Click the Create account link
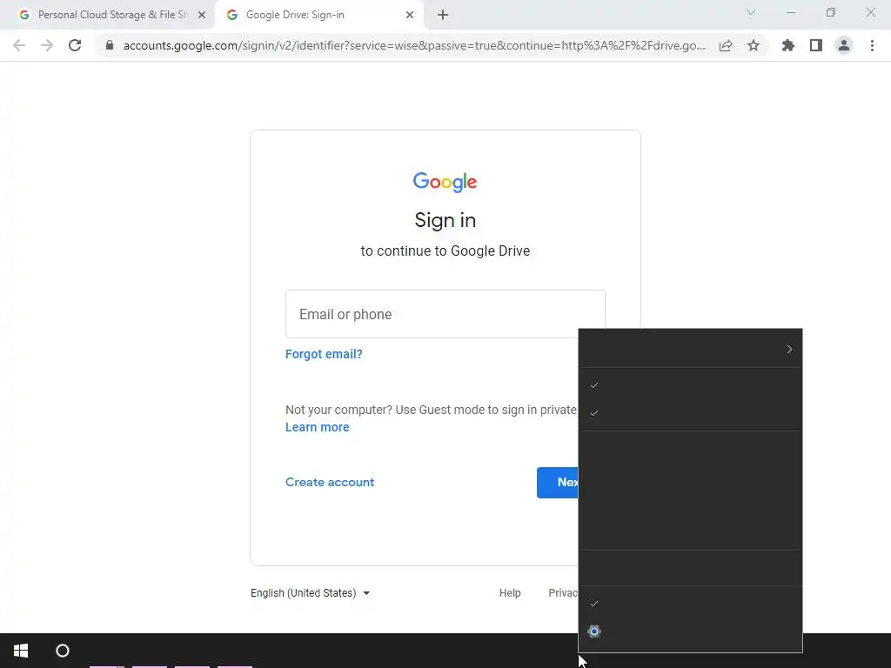Image resolution: width=891 pixels, height=668 pixels. point(330,482)
